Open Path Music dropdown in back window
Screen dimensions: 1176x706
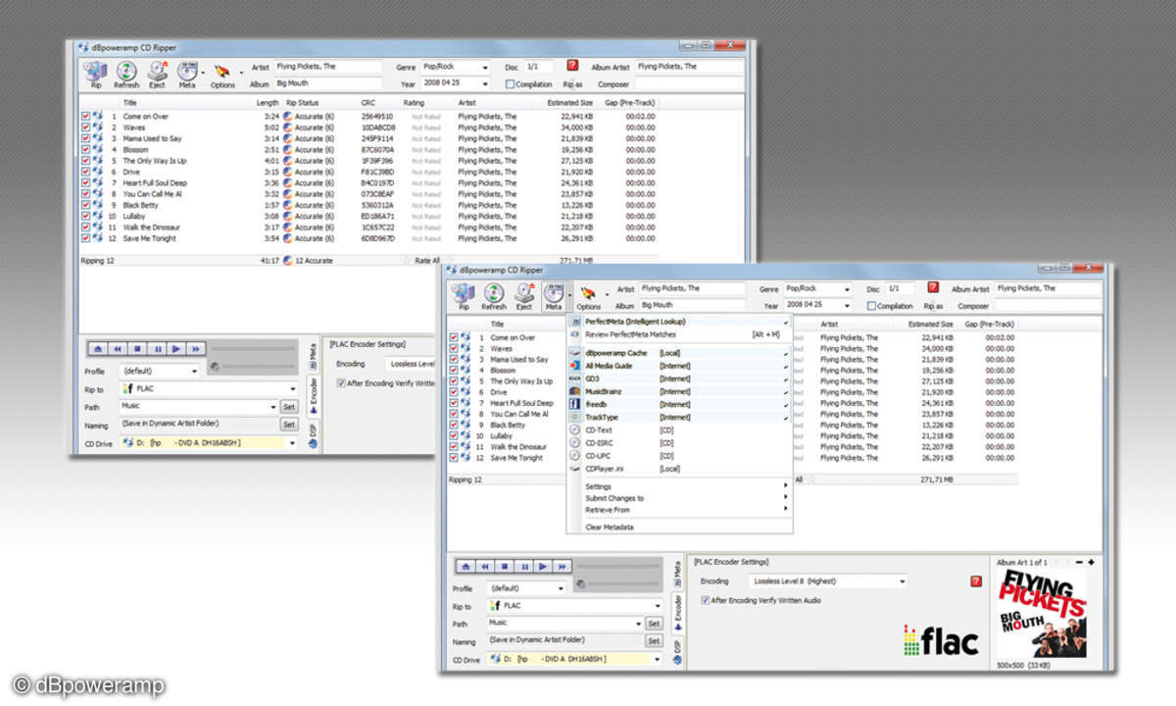pyautogui.click(x=272, y=406)
